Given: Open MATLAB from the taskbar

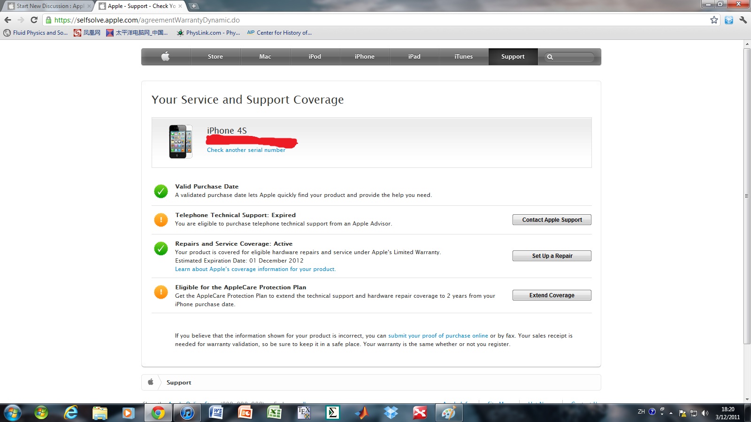Looking at the screenshot, I should point(362,413).
